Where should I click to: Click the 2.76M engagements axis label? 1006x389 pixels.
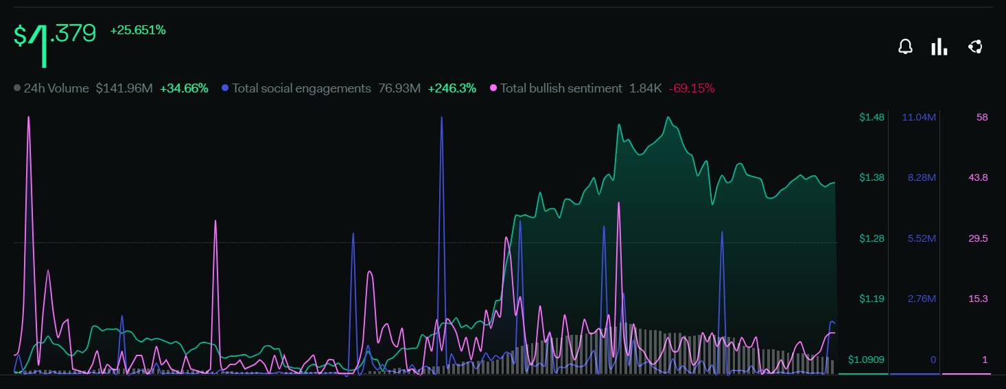[x=922, y=299]
